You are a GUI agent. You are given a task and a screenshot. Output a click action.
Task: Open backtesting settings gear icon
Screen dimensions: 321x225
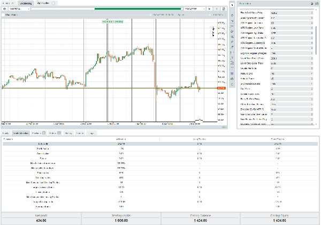[x=4, y=9]
